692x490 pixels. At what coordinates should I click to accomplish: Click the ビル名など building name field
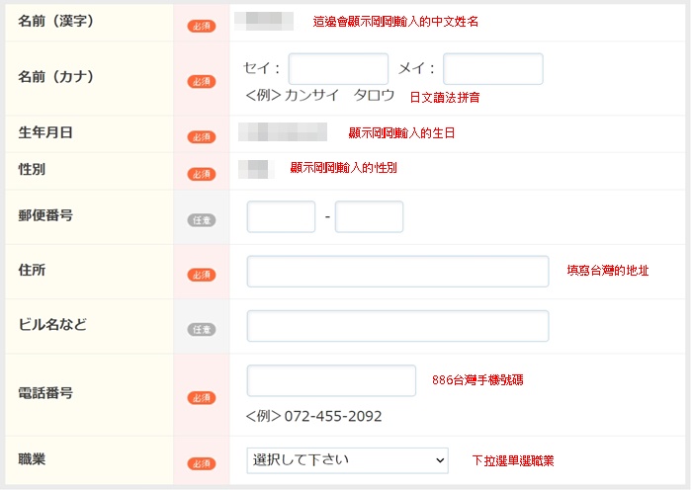coord(397,326)
